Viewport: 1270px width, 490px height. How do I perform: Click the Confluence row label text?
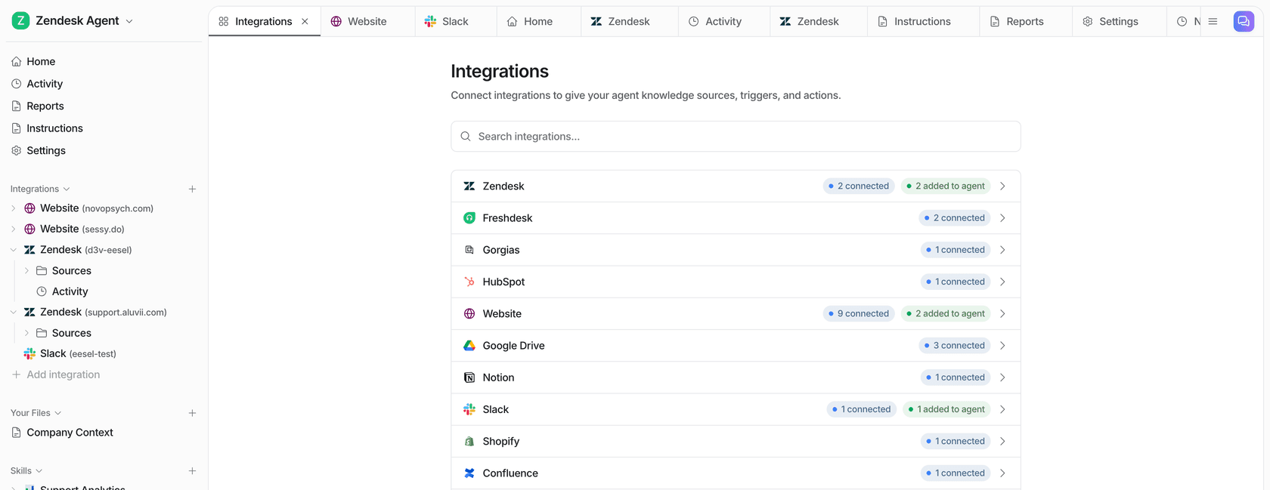click(x=510, y=473)
